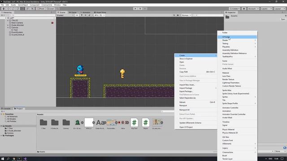The image size is (287, 161).
Task: Toggle scene audio button
Action: pos(86,15)
